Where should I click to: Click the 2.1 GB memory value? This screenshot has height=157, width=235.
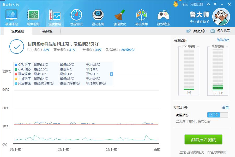[218, 93]
